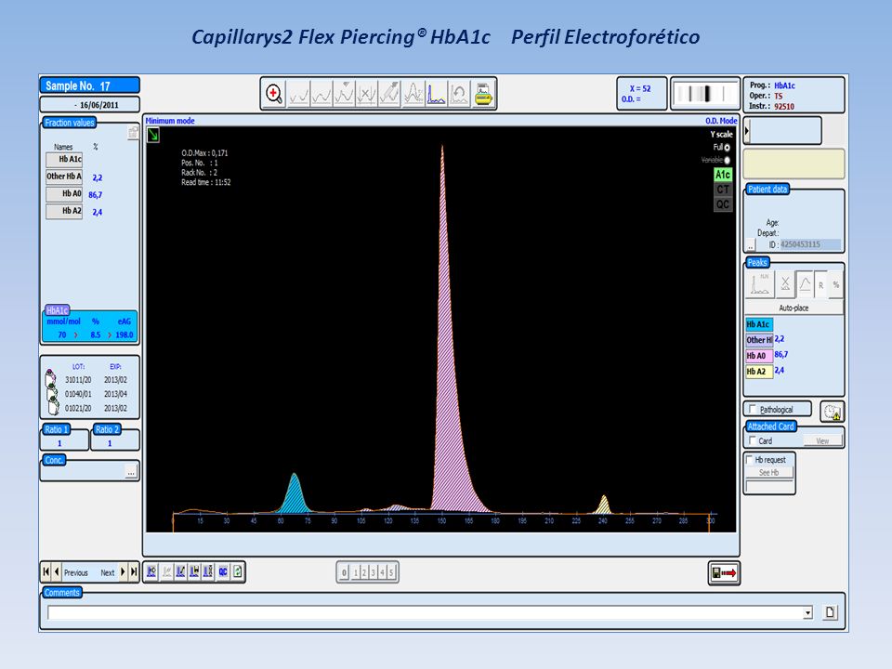
Task: Select the yellow Hb A2 peak swatch
Action: (759, 372)
